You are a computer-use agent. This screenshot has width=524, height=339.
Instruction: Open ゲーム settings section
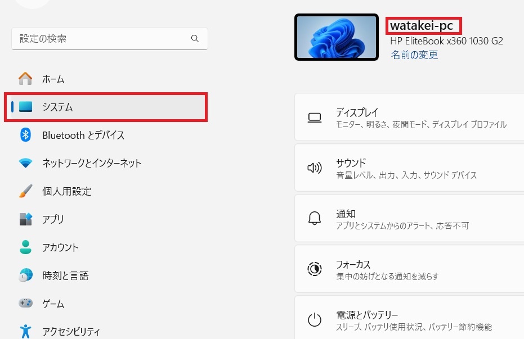click(x=106, y=303)
